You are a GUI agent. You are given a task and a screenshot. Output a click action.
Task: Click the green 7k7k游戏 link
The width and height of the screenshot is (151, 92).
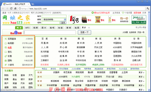(x=76, y=77)
